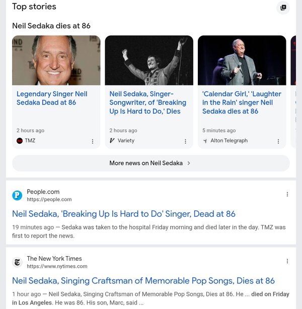Click the TMZ source logo
The image size is (302, 309).
click(20, 141)
